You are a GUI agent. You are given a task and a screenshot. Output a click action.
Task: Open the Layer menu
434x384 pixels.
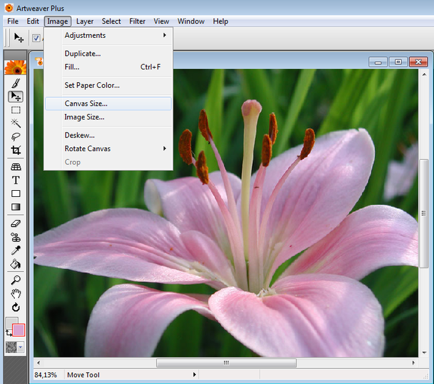85,21
